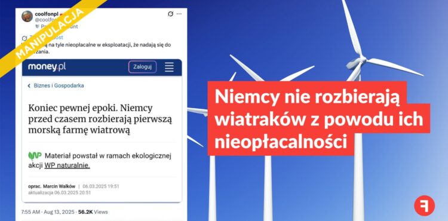Click the embedded money.pl article screenshot
Image resolution: width=448 pixels, height=221 pixels.
tap(102, 131)
